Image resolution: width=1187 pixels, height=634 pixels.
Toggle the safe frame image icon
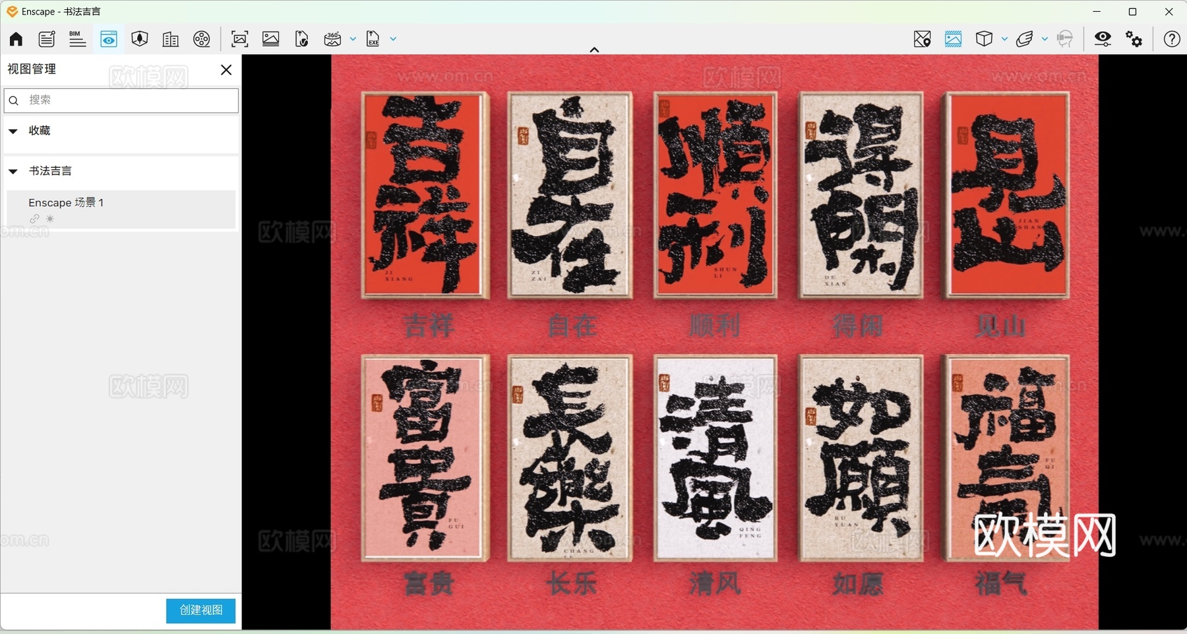point(953,39)
